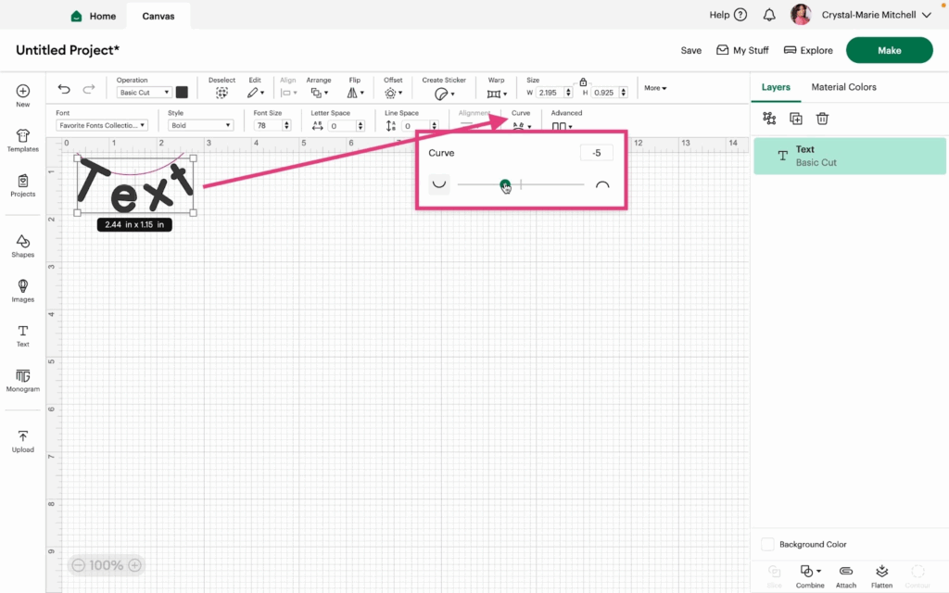Expand the Create Sticker options
The height and width of the screenshot is (593, 949).
444,94
